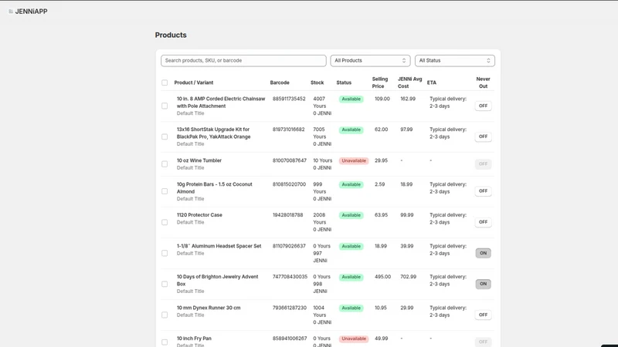Click barcode 819731016682
Image resolution: width=618 pixels, height=347 pixels.
click(288, 130)
